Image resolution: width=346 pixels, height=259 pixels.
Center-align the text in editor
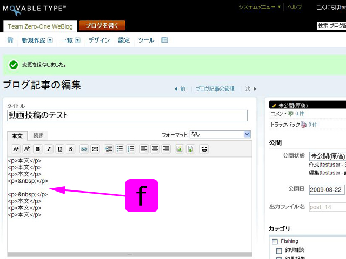155,149
